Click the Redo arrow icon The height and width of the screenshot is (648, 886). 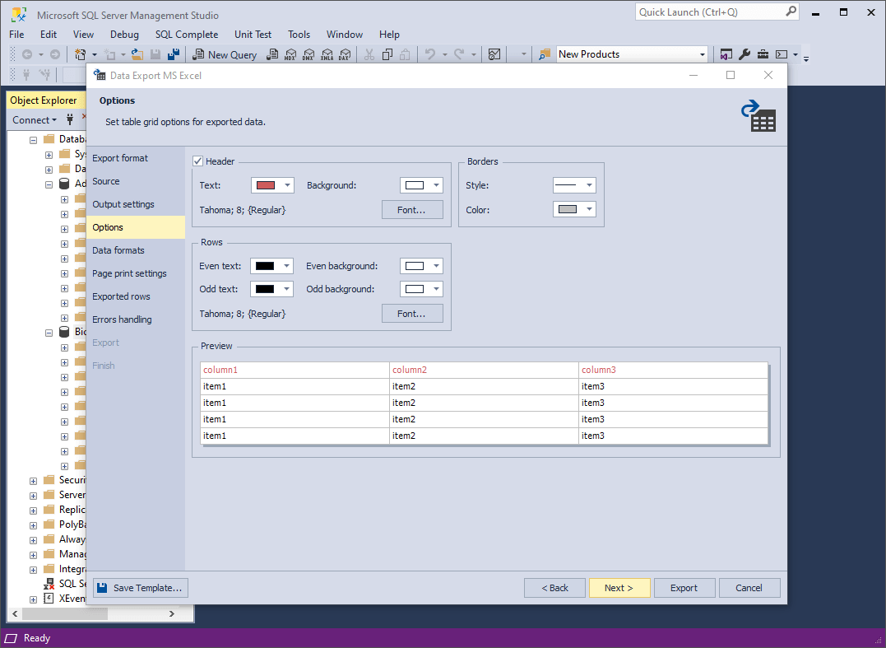(x=459, y=54)
